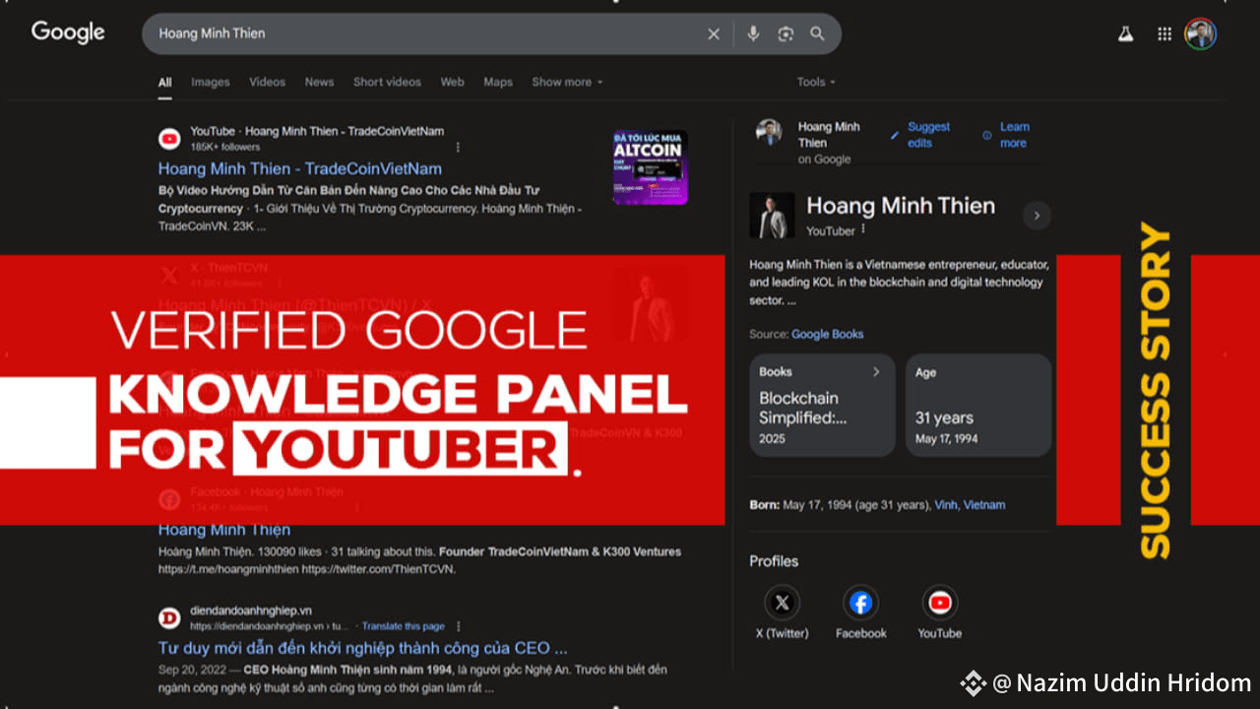Viewport: 1260px width, 709px height.
Task: Open the Facebook profile icon
Action: 860,603
